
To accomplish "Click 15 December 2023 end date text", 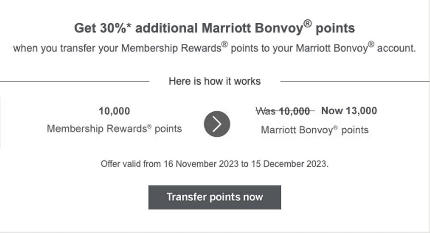I will (x=289, y=164).
